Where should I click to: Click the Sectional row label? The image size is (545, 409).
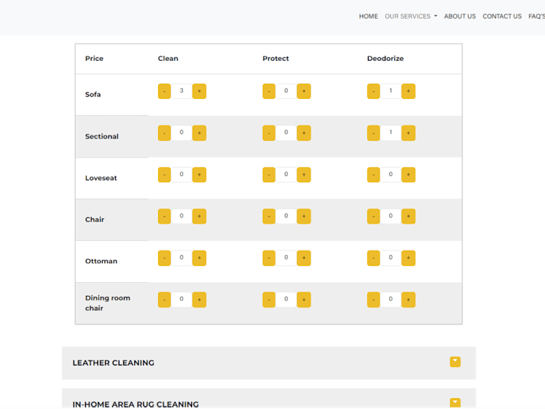click(x=102, y=136)
